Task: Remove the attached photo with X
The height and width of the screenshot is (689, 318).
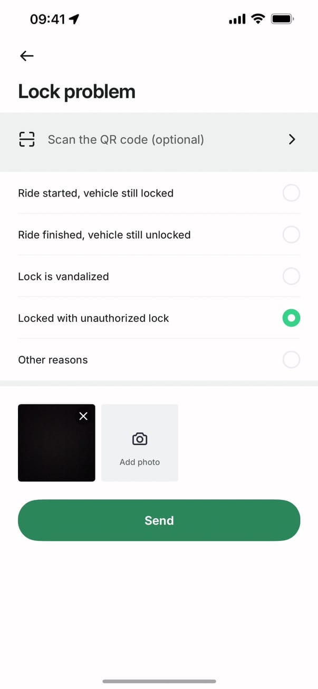Action: coord(83,416)
